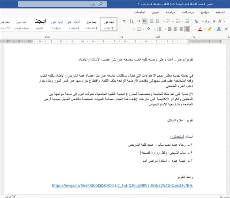This screenshot has height=198, width=230.
Task: Click the blue Text Effects icon
Action: pyautogui.click(x=219, y=29)
